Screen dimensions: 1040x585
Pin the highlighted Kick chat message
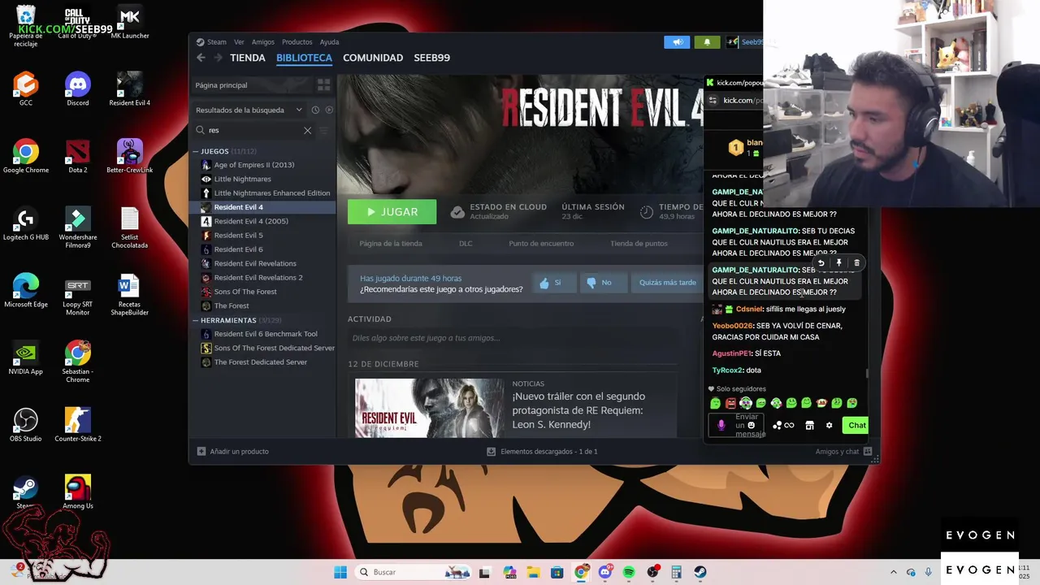tap(838, 263)
